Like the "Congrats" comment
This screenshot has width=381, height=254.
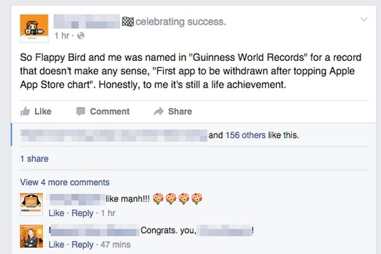click(x=56, y=244)
